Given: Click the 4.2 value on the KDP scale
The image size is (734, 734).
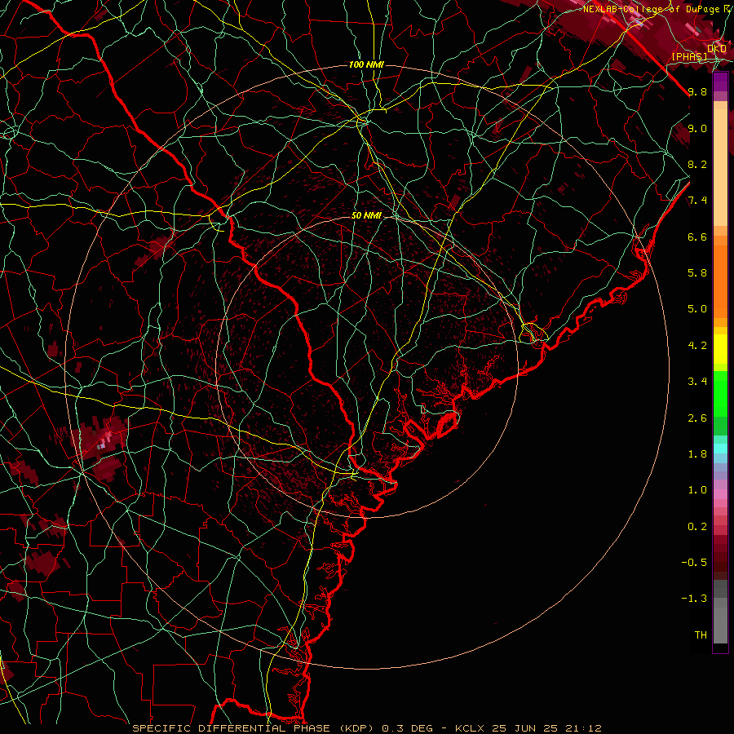Looking at the screenshot, I should [697, 346].
